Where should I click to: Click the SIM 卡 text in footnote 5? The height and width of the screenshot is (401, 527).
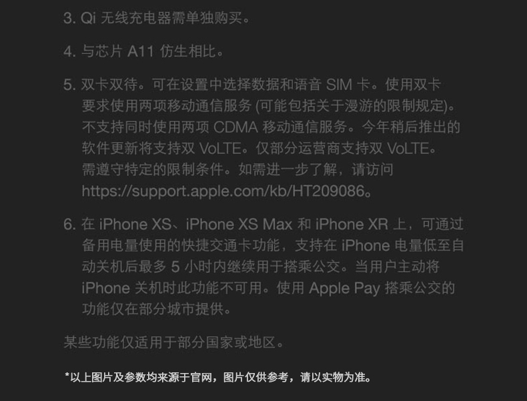click(x=348, y=85)
